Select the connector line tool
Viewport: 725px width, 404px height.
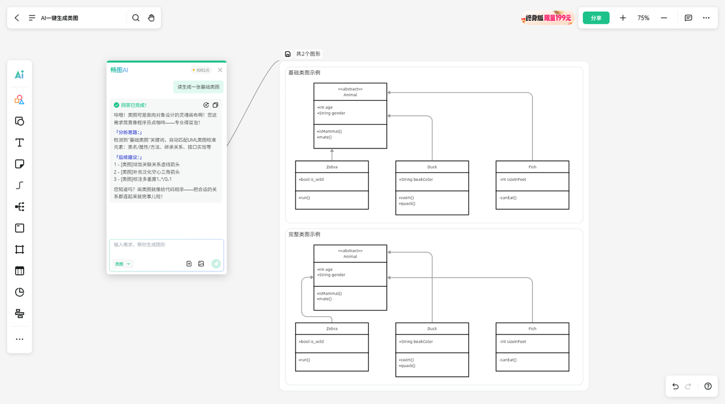(x=19, y=185)
